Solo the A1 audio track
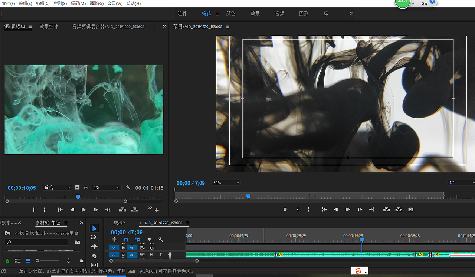Image resolution: width=475 pixels, height=277 pixels. tap(161, 254)
